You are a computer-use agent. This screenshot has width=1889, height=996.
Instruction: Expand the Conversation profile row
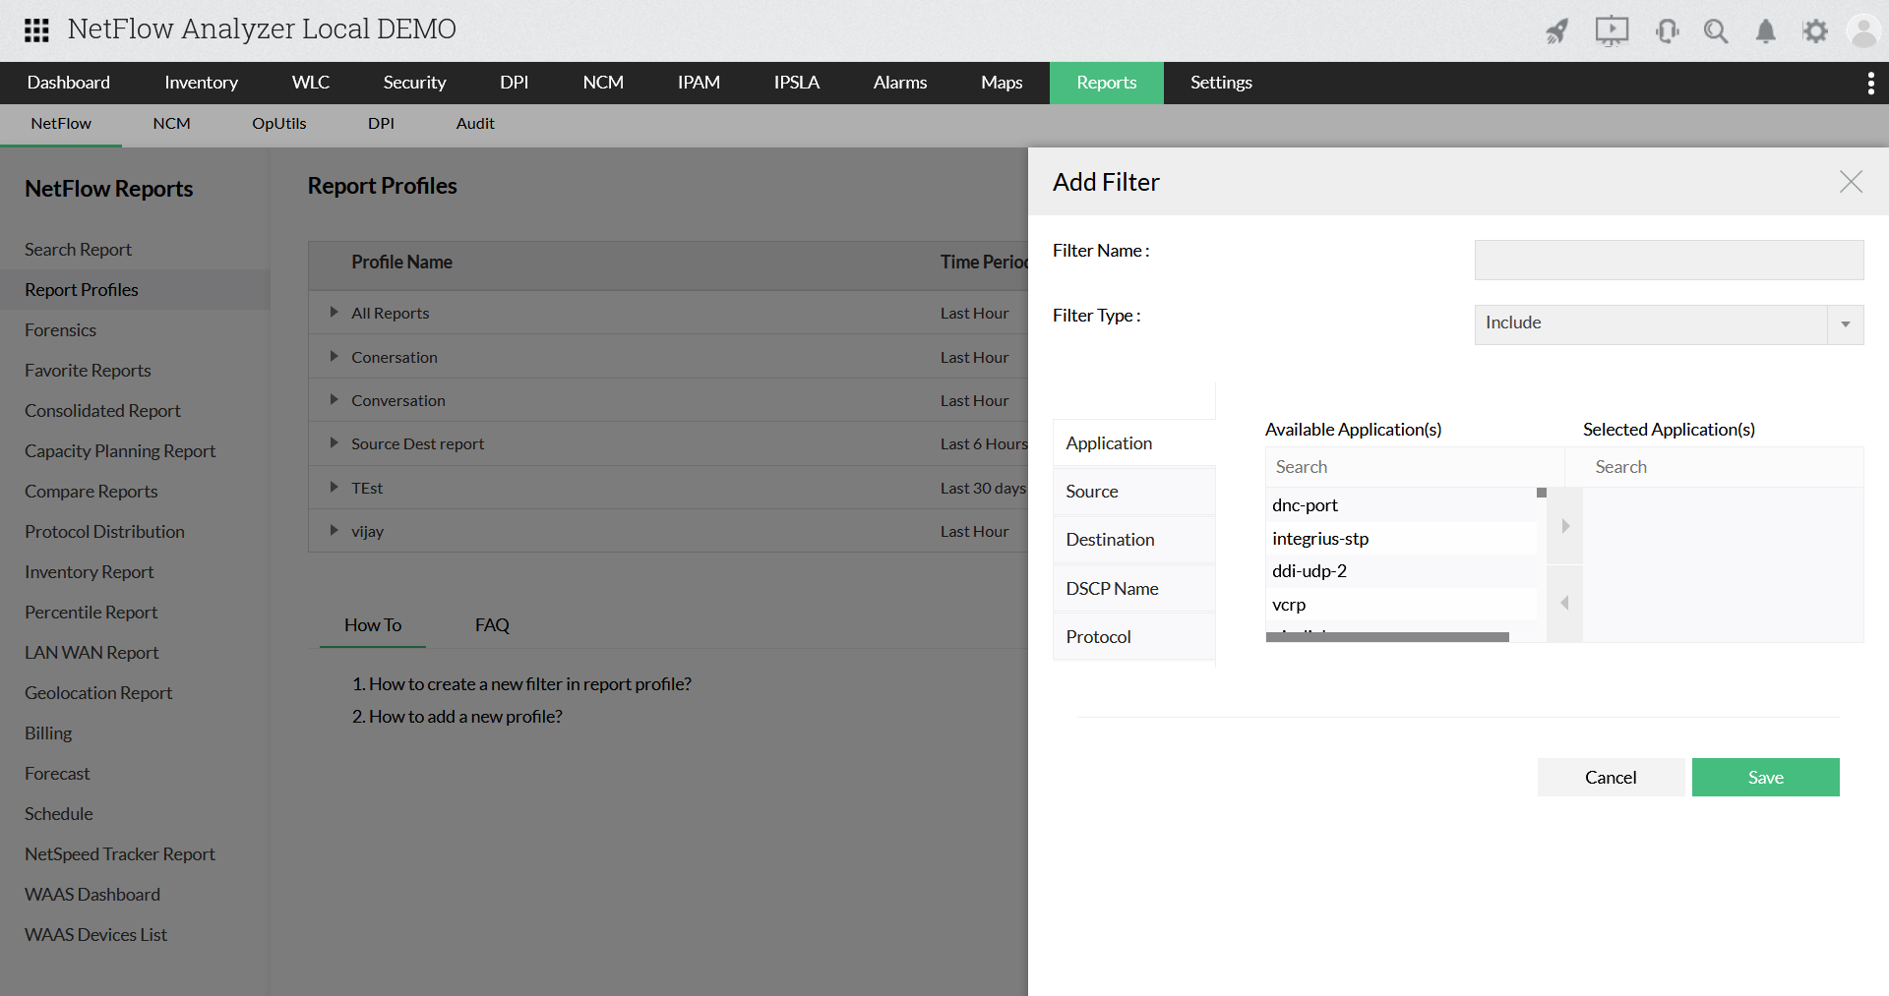pyautogui.click(x=335, y=400)
